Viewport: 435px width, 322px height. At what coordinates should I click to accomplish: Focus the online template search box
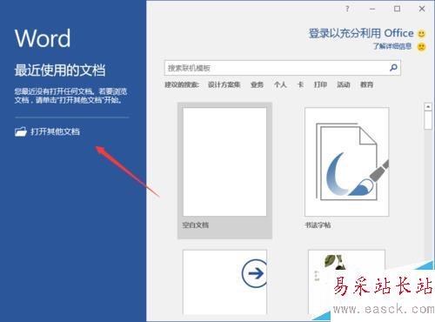coord(282,68)
